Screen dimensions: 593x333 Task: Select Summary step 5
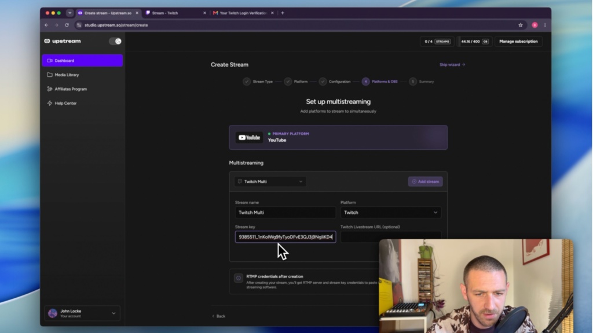pos(422,82)
